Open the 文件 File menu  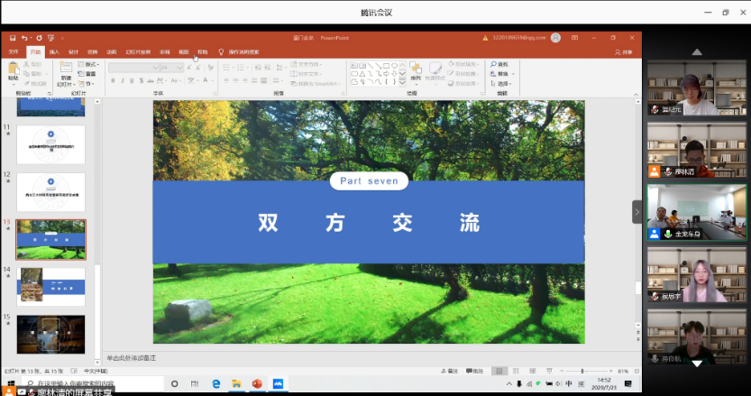tap(14, 51)
